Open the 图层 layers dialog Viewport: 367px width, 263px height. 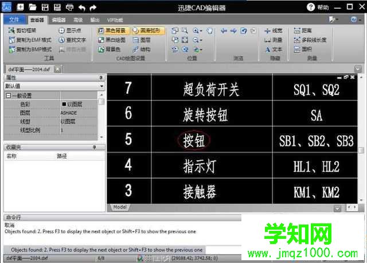click(142, 40)
